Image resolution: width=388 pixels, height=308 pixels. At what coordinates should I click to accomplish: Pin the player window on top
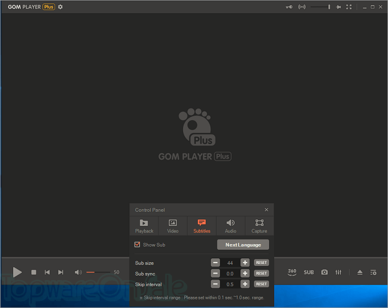tap(338, 7)
